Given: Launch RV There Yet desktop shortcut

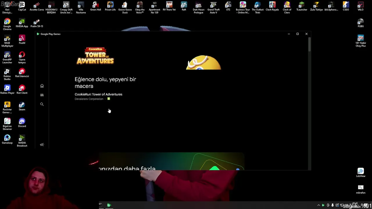Looking at the screenshot, I should tap(169, 6).
